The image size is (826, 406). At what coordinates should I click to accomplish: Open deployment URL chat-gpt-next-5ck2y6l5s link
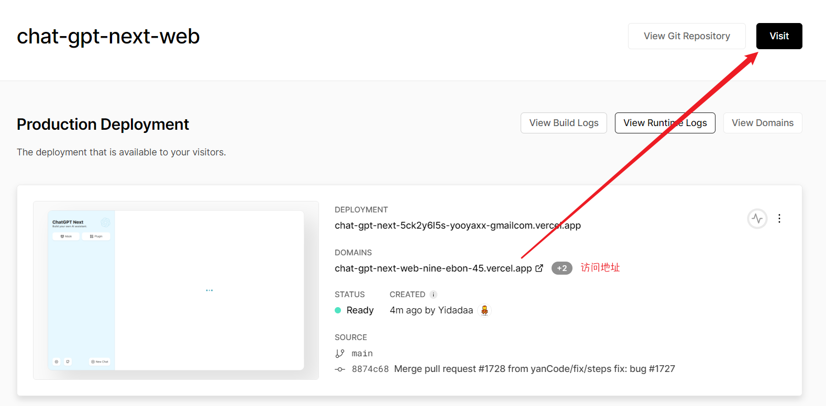pyautogui.click(x=458, y=225)
